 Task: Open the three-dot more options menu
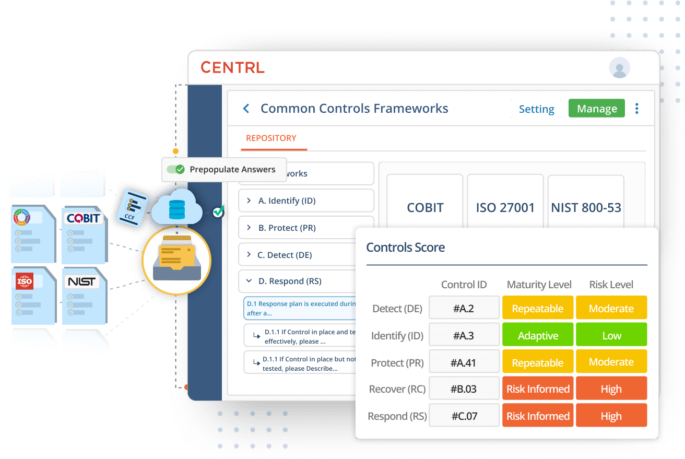[636, 109]
